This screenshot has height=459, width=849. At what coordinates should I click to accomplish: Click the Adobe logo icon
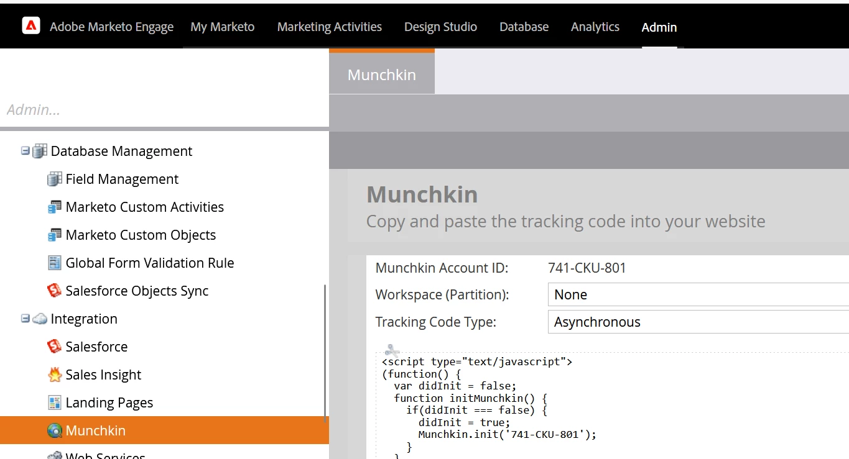[31, 25]
